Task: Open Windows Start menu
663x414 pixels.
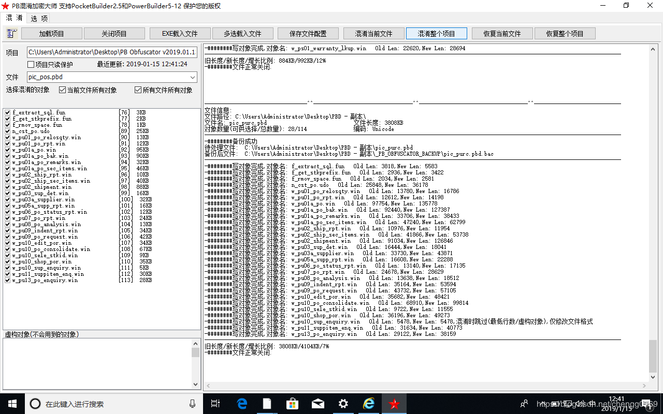Action: click(x=12, y=404)
